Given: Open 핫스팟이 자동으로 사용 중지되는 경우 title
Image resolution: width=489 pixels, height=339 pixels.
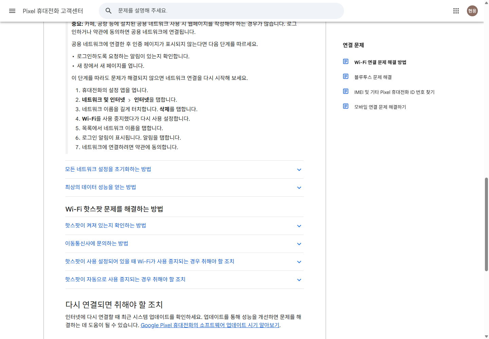Looking at the screenshot, I should [125, 279].
